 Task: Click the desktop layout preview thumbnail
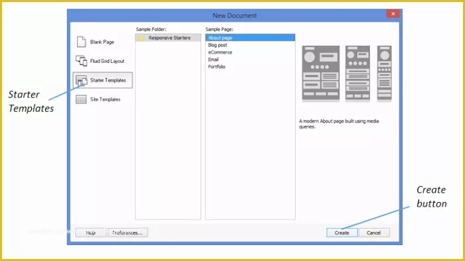click(x=321, y=73)
